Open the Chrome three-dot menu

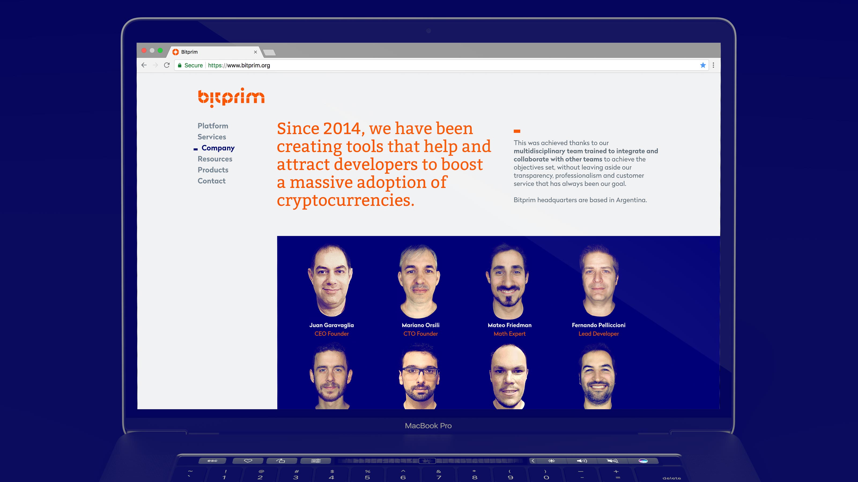pos(713,65)
